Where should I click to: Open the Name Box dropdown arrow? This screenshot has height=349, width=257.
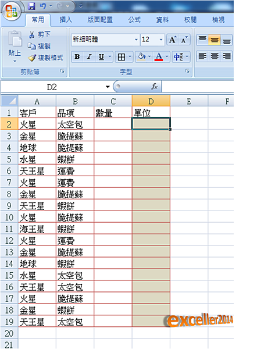click(108, 87)
